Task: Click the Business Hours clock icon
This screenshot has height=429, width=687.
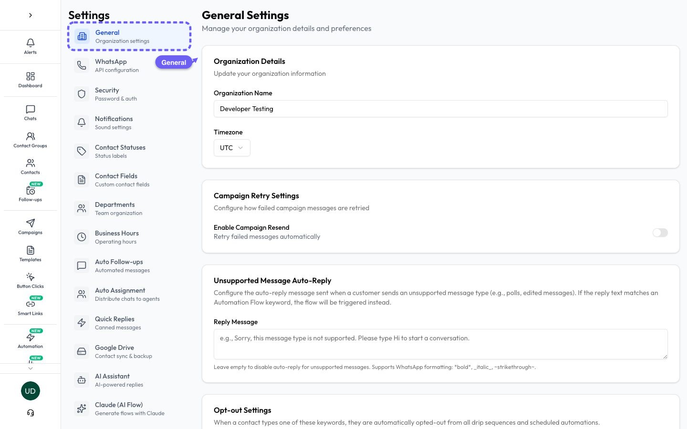Action: pos(82,237)
